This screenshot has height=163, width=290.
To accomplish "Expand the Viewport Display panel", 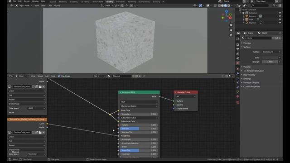I will point(251,82).
